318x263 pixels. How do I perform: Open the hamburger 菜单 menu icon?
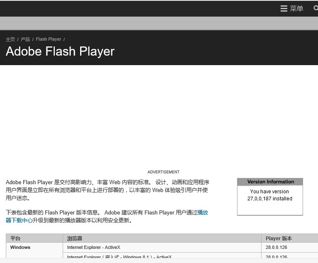[284, 9]
